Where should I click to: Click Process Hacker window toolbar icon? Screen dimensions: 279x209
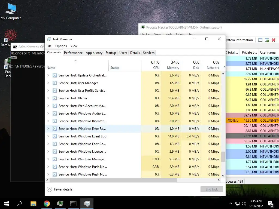[x=260, y=40]
